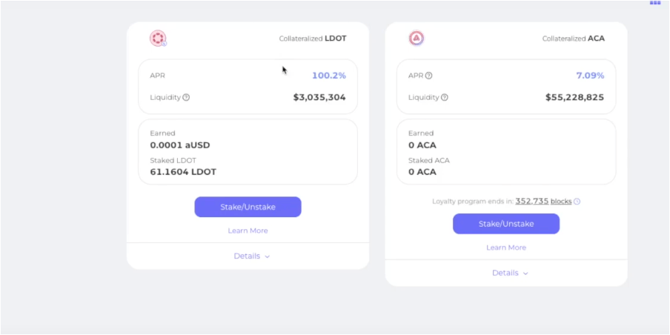Screen dimensions: 670x335
Task: Click the Collateralized ACA title
Action: tap(573, 39)
